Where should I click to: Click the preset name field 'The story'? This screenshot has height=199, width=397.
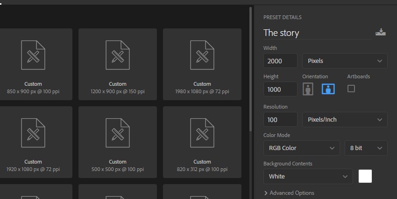pos(317,33)
